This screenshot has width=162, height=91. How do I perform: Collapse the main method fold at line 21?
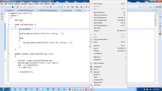coord(10,54)
